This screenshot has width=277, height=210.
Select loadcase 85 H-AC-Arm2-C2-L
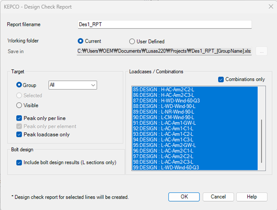click(164, 89)
